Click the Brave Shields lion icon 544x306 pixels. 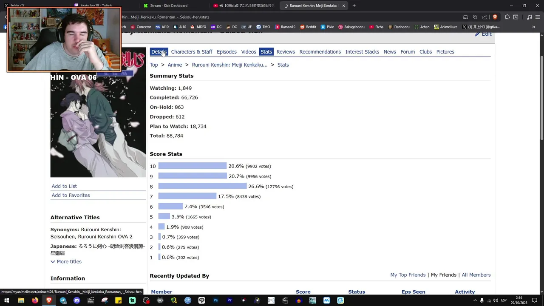click(495, 17)
